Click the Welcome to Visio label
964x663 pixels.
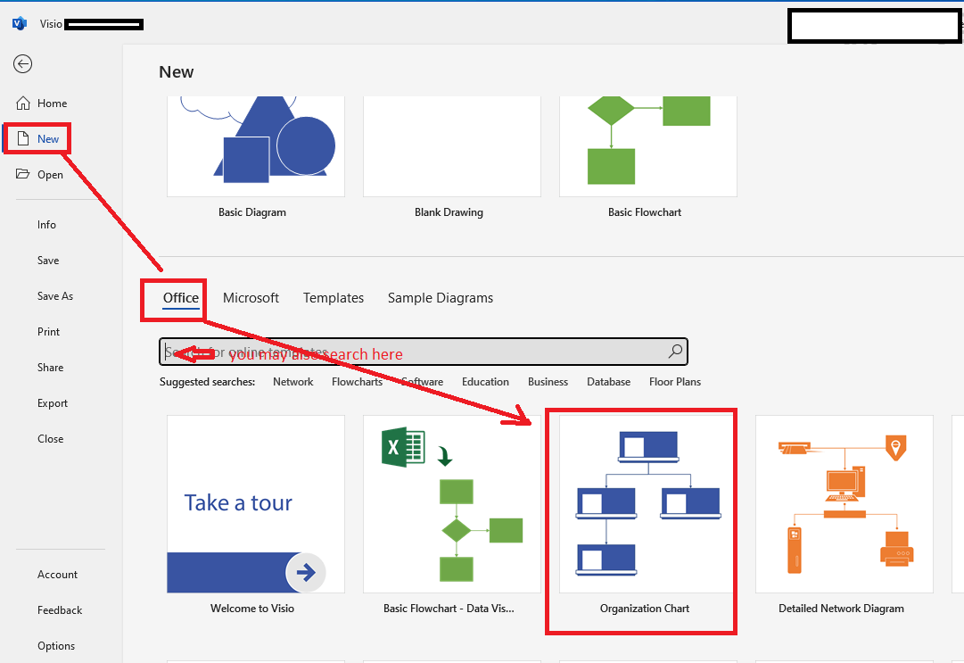pos(252,609)
